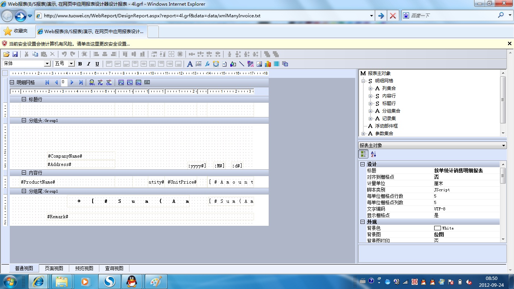Click the White background color swatch

pos(437,228)
